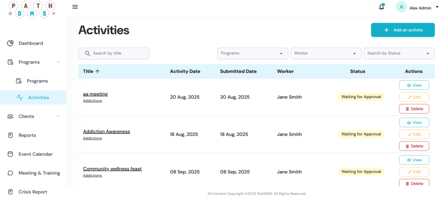Click the Title sort arrow
445x197 pixels.
tap(97, 72)
